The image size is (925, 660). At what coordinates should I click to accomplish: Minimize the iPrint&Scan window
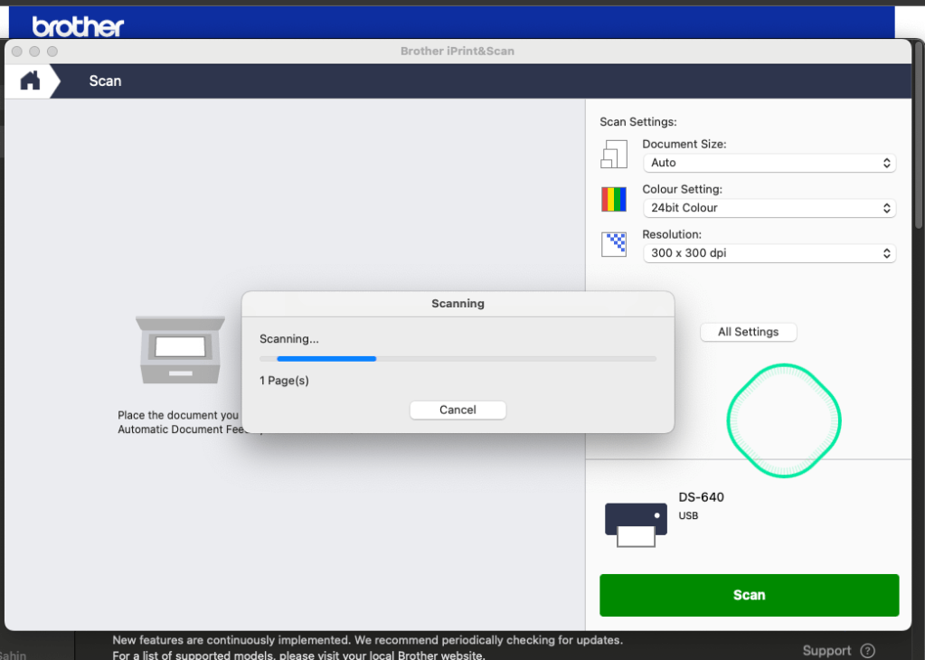tap(34, 52)
